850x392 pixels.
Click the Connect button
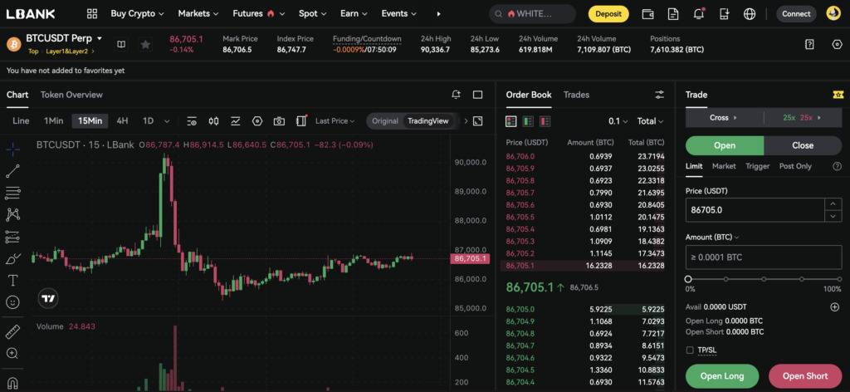point(796,14)
